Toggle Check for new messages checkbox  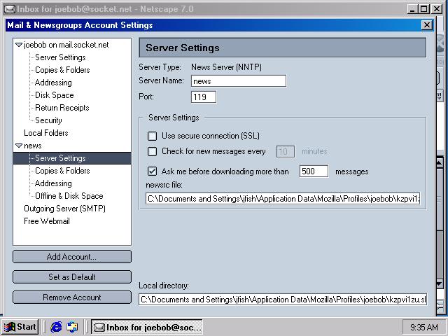pos(153,151)
